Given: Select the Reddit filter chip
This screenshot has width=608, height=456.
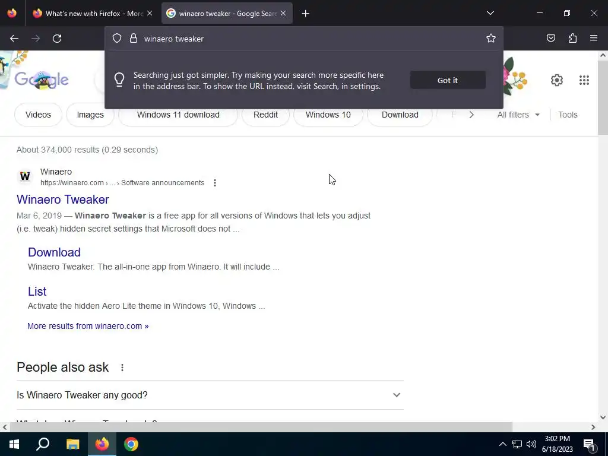Looking at the screenshot, I should [265, 115].
